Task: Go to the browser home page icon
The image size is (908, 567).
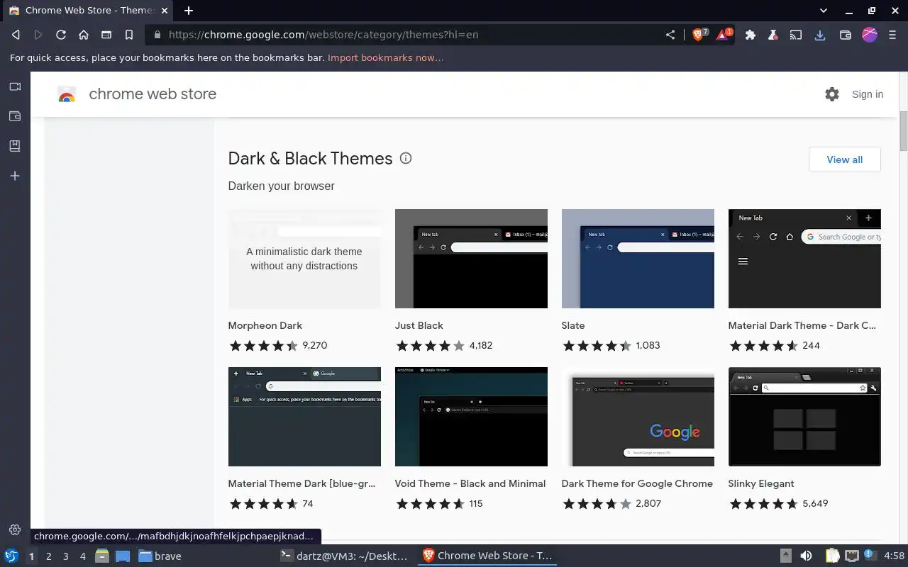Action: [84, 34]
